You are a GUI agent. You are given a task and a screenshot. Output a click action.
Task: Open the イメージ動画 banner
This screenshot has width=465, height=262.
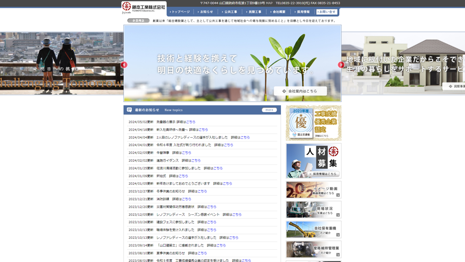tap(313, 190)
